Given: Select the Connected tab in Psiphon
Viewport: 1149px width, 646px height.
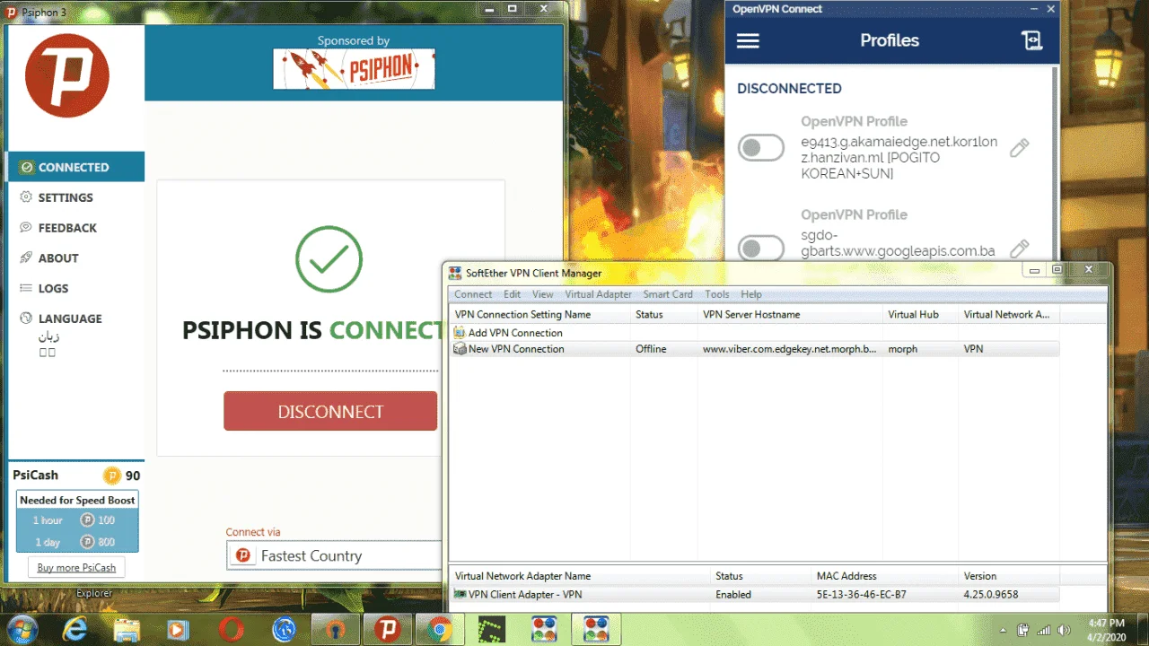Looking at the screenshot, I should coord(75,167).
